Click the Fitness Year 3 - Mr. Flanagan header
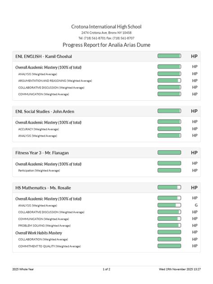 42,153
